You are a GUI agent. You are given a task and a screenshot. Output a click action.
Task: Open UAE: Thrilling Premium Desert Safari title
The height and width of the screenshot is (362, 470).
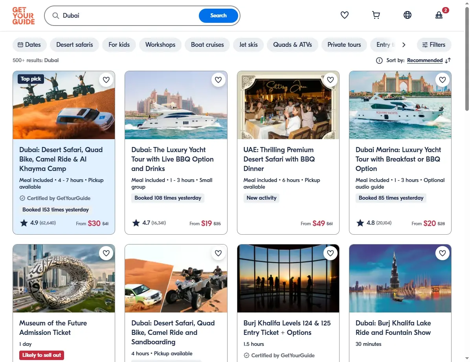click(279, 159)
